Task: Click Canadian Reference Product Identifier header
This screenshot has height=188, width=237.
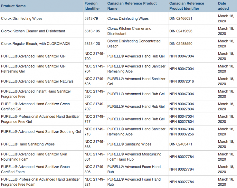Action: pyautogui.click(x=187, y=6)
